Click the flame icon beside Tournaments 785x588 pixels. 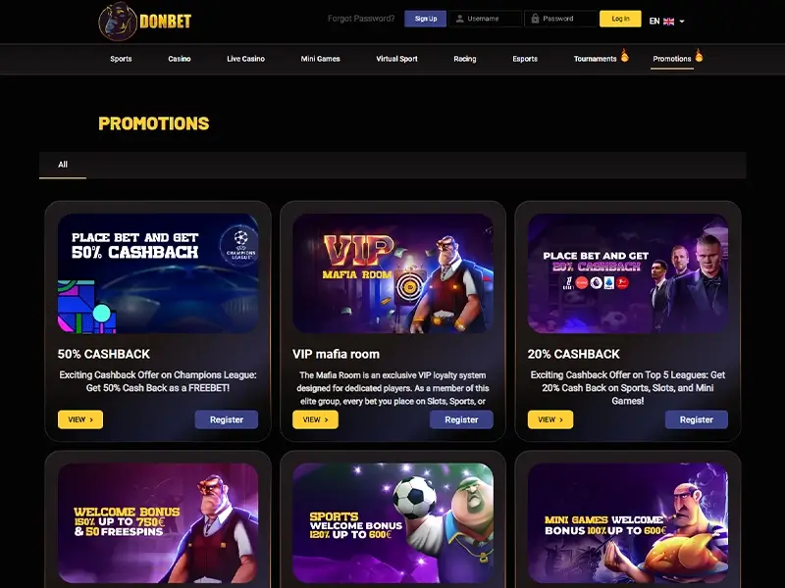coord(625,56)
